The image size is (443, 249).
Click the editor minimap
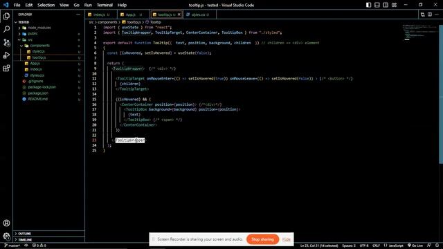pos(420,33)
